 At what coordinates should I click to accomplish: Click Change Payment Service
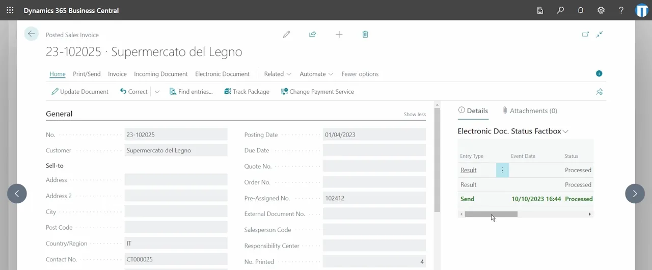[x=317, y=92]
